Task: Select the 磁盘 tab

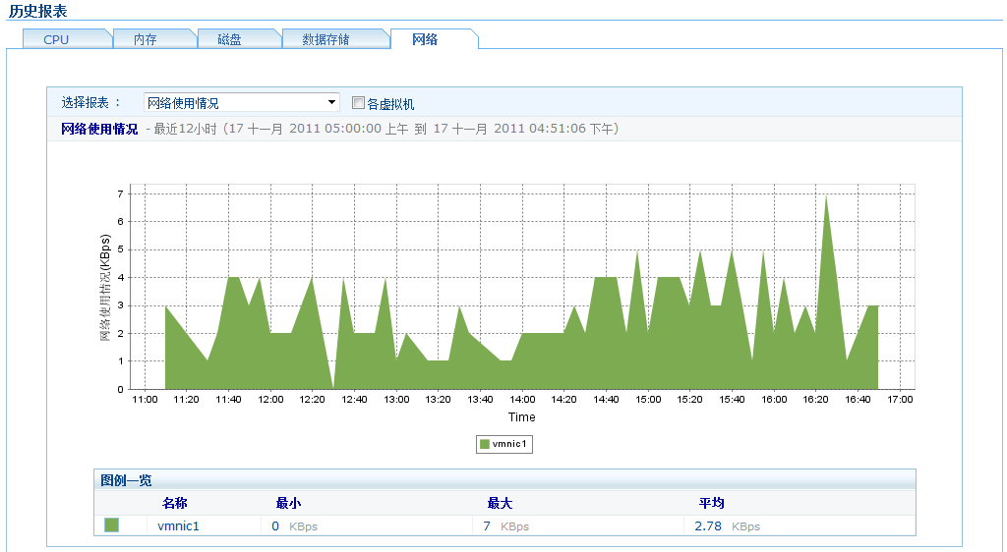Action: pos(229,39)
